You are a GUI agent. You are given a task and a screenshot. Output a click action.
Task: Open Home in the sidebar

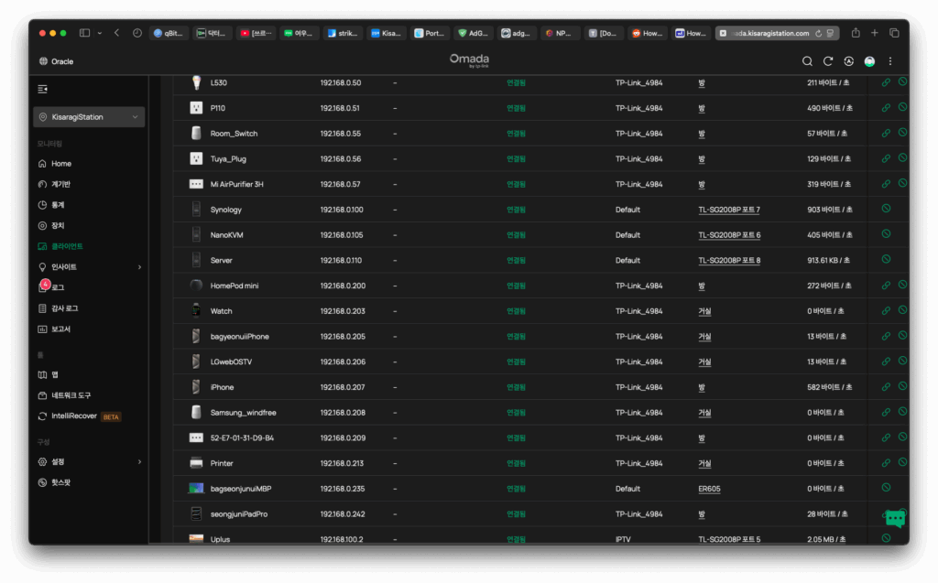point(61,163)
